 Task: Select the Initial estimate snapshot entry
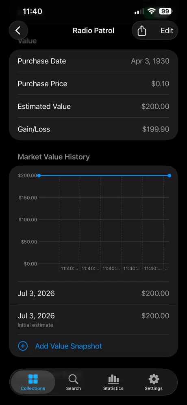pyautogui.click(x=93, y=320)
